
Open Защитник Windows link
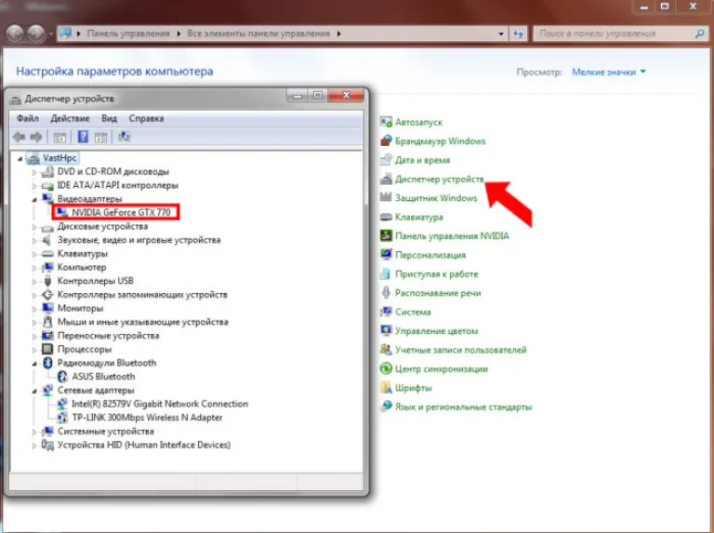coord(436,198)
